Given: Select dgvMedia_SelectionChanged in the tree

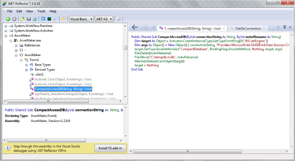Looking at the screenshot, I should (x=74, y=94).
